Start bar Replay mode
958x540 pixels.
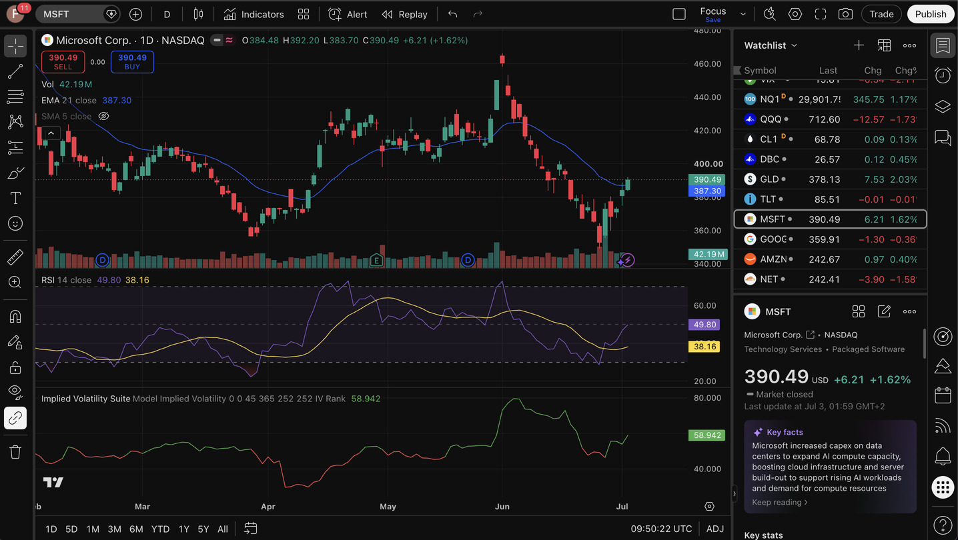coord(404,14)
